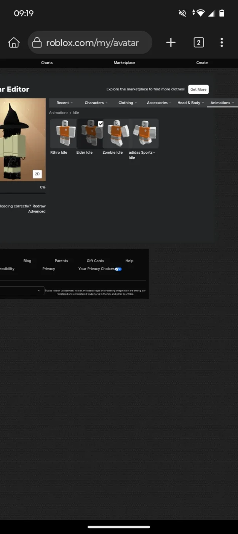Toggle the 2D avatar view button
238x534 pixels.
coord(37,174)
